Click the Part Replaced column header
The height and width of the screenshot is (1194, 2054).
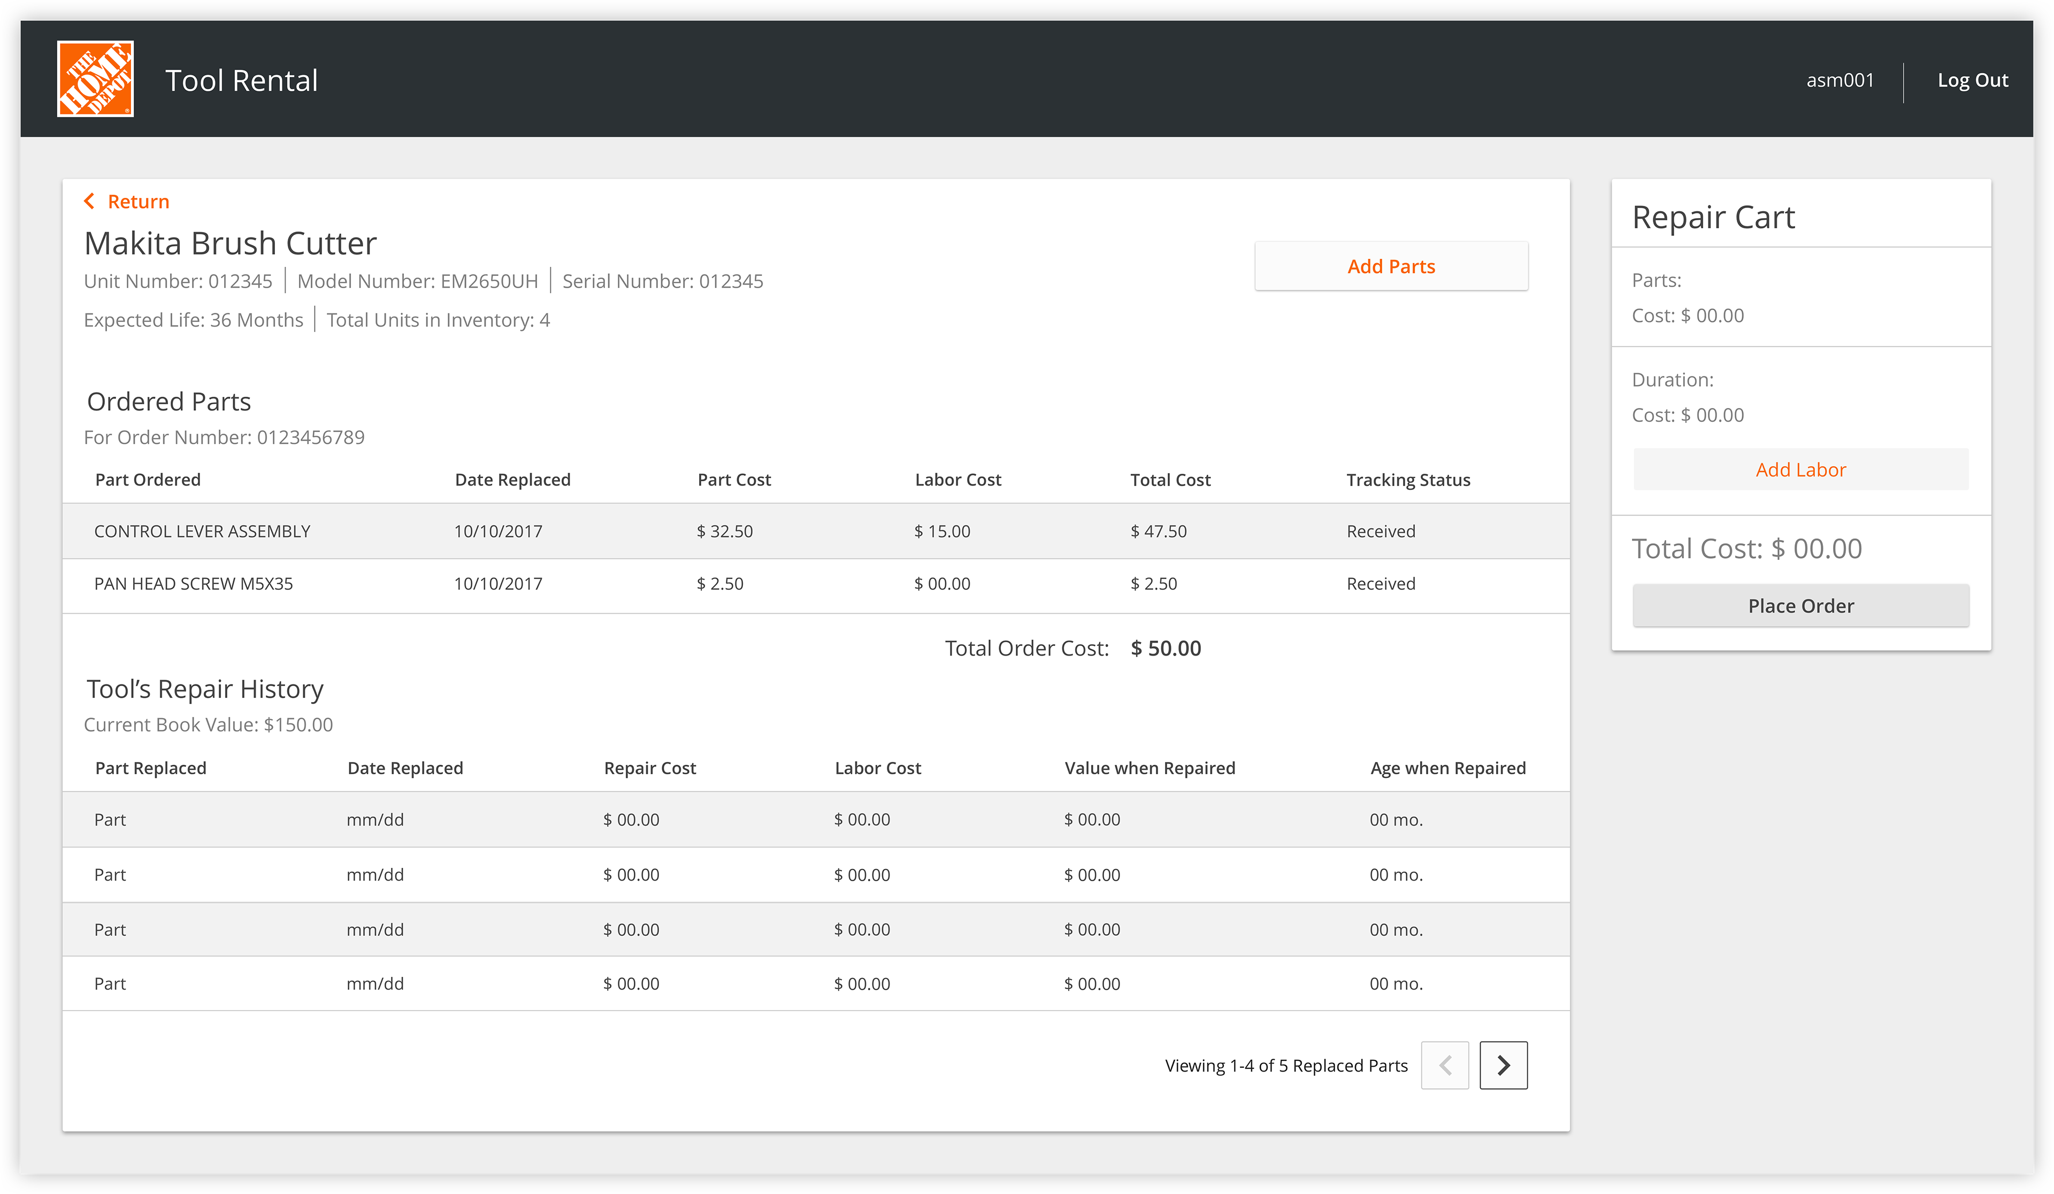[x=151, y=768]
